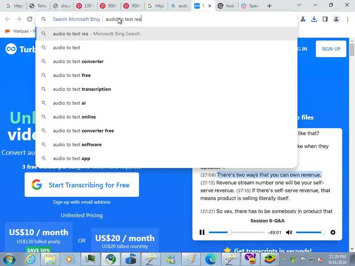Screen dimensions: 355x266
Task: Pick the 'audio to text free' suggestion
Action: [x=166, y=75]
